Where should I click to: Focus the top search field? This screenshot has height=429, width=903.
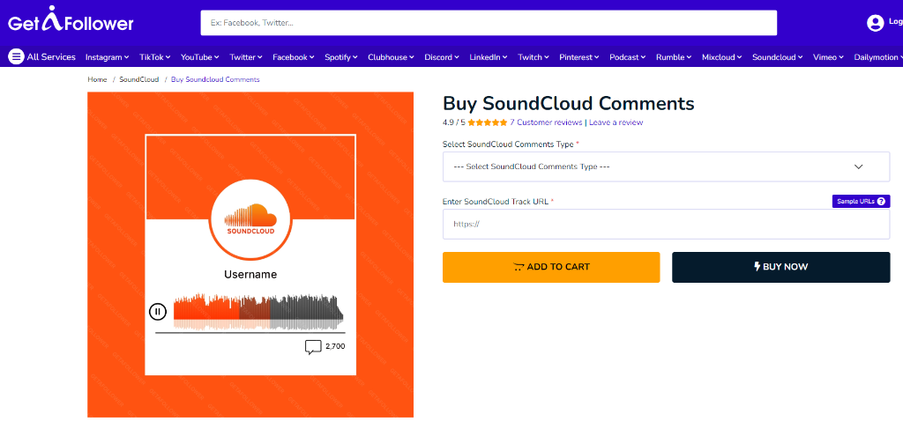(489, 23)
